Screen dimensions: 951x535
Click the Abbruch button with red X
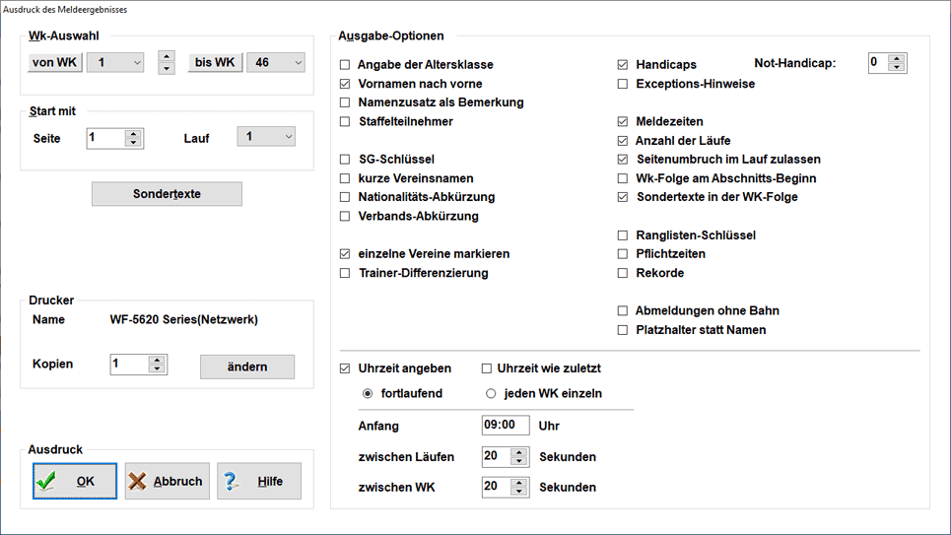click(167, 482)
